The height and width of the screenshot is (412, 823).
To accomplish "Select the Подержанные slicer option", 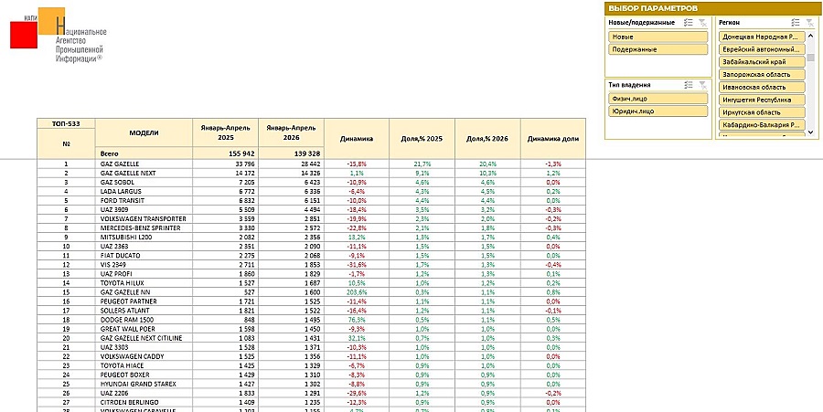I will [658, 50].
